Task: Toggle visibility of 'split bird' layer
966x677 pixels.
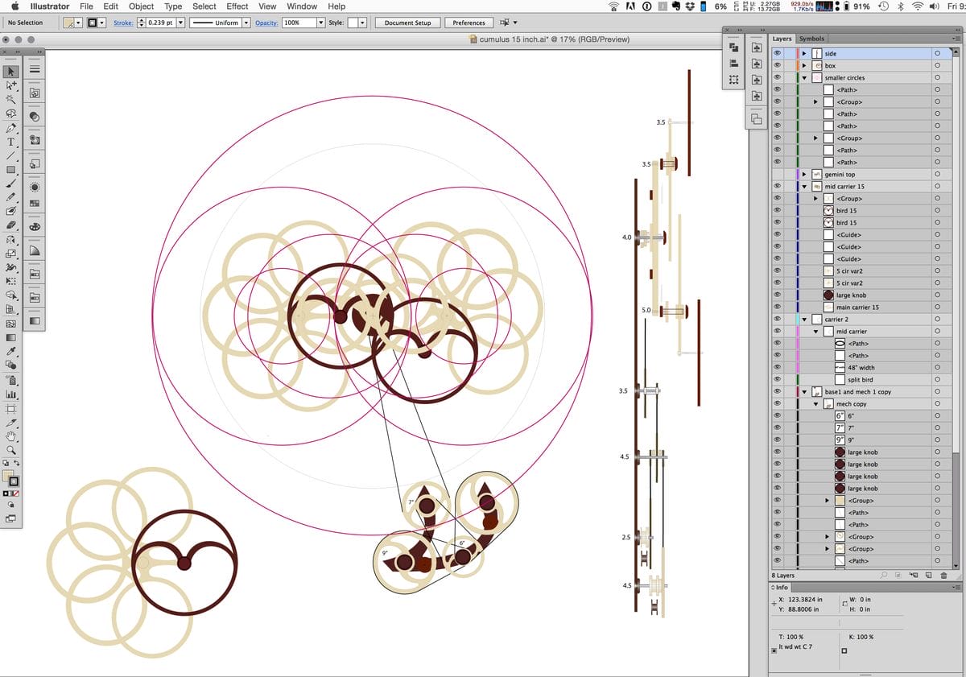Action: pyautogui.click(x=778, y=380)
